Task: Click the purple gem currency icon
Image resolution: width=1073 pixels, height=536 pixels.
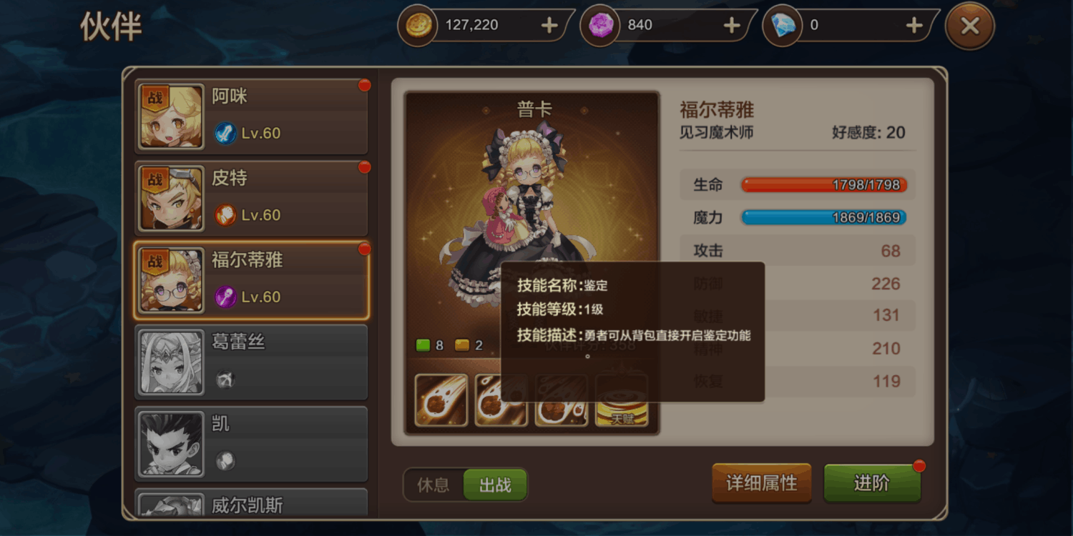Action: coord(599,26)
